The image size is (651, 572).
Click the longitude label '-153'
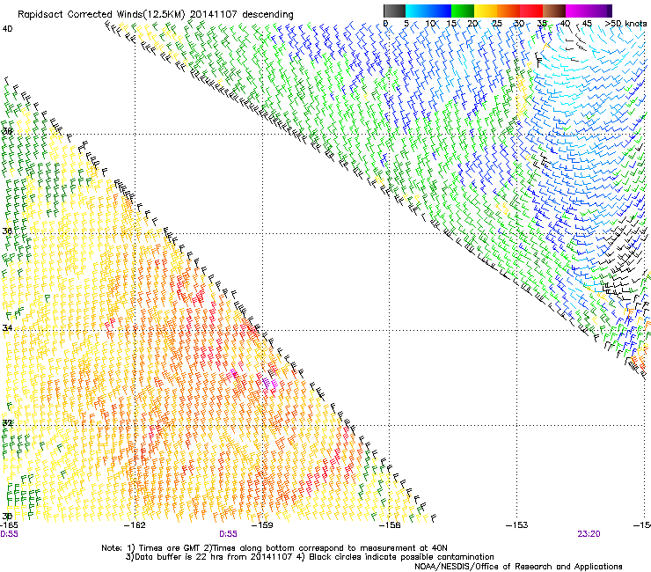coord(517,525)
